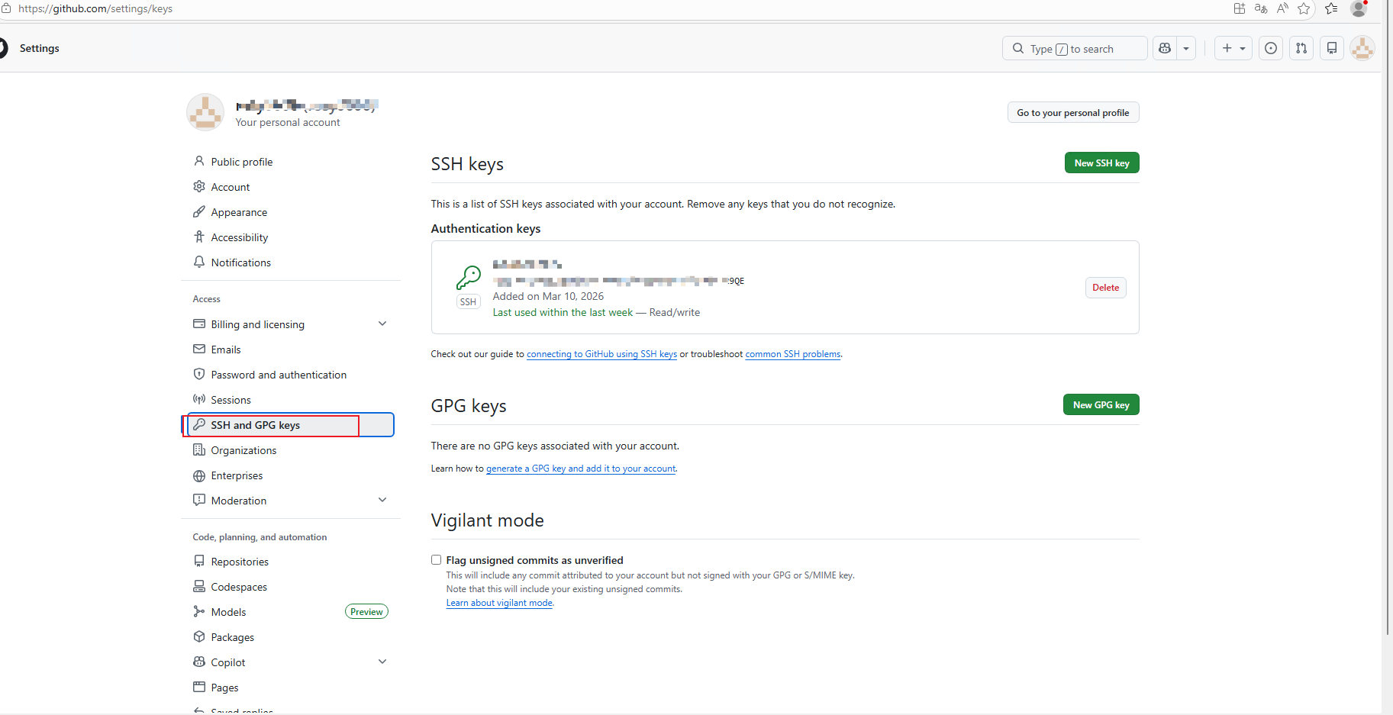Click the Sessions broadcast icon
Screen dimensions: 1393x715
199,399
